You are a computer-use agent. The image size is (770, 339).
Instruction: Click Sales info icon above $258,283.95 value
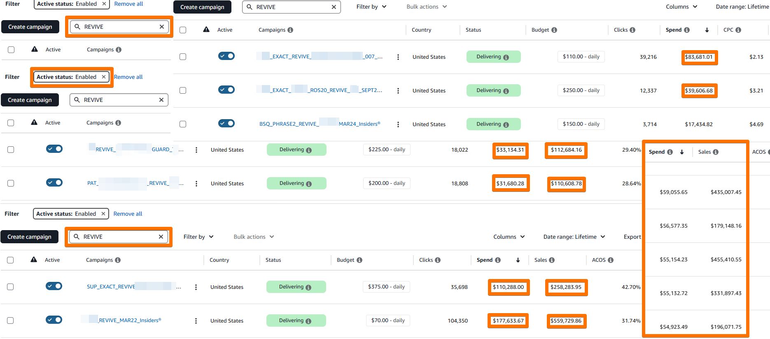click(x=552, y=260)
